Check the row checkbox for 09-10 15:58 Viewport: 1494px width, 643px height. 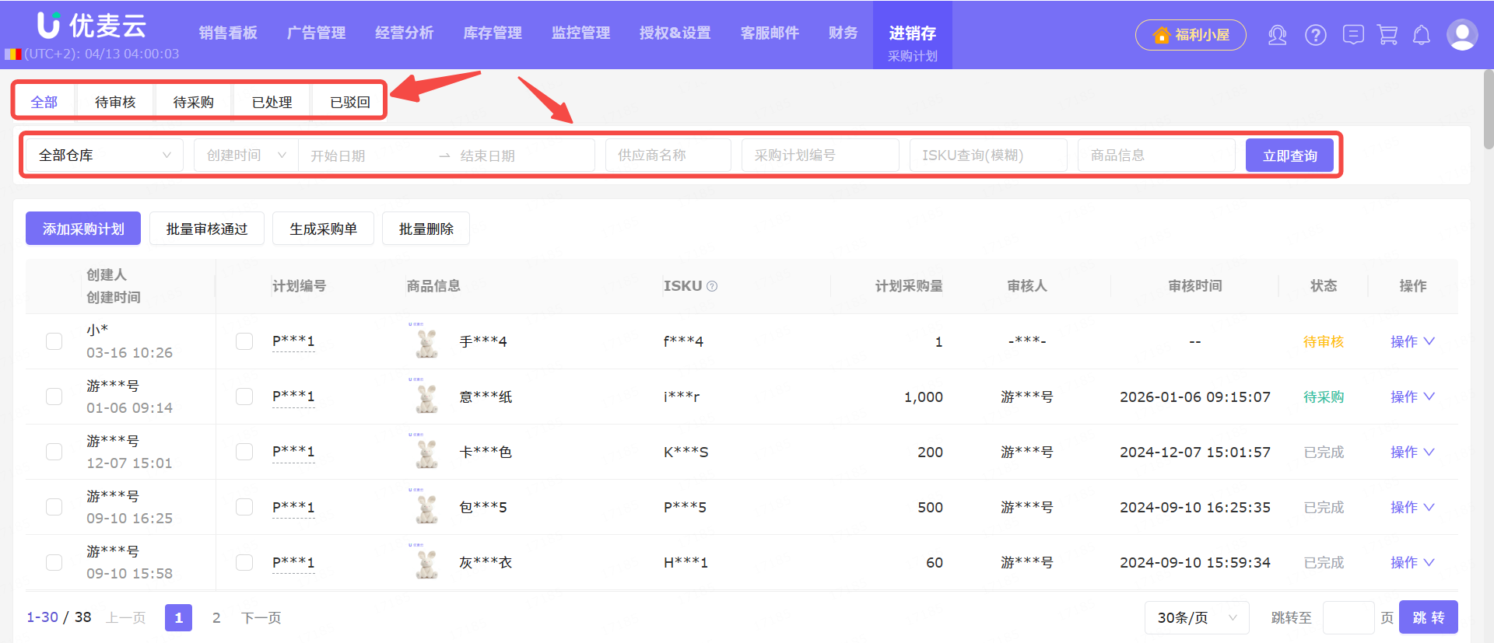click(54, 562)
